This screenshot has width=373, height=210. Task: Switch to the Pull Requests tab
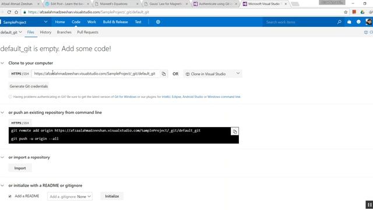tap(87, 32)
